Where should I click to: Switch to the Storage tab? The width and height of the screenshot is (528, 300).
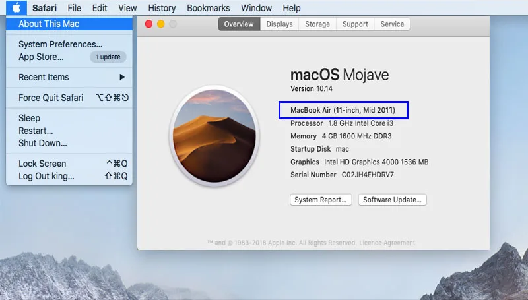pyautogui.click(x=317, y=24)
